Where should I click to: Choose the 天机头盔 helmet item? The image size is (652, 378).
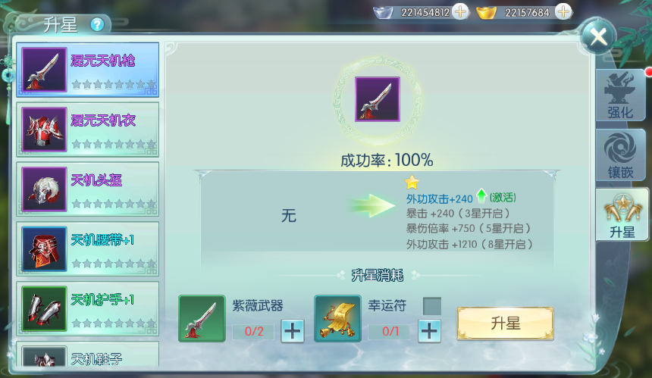pos(88,189)
